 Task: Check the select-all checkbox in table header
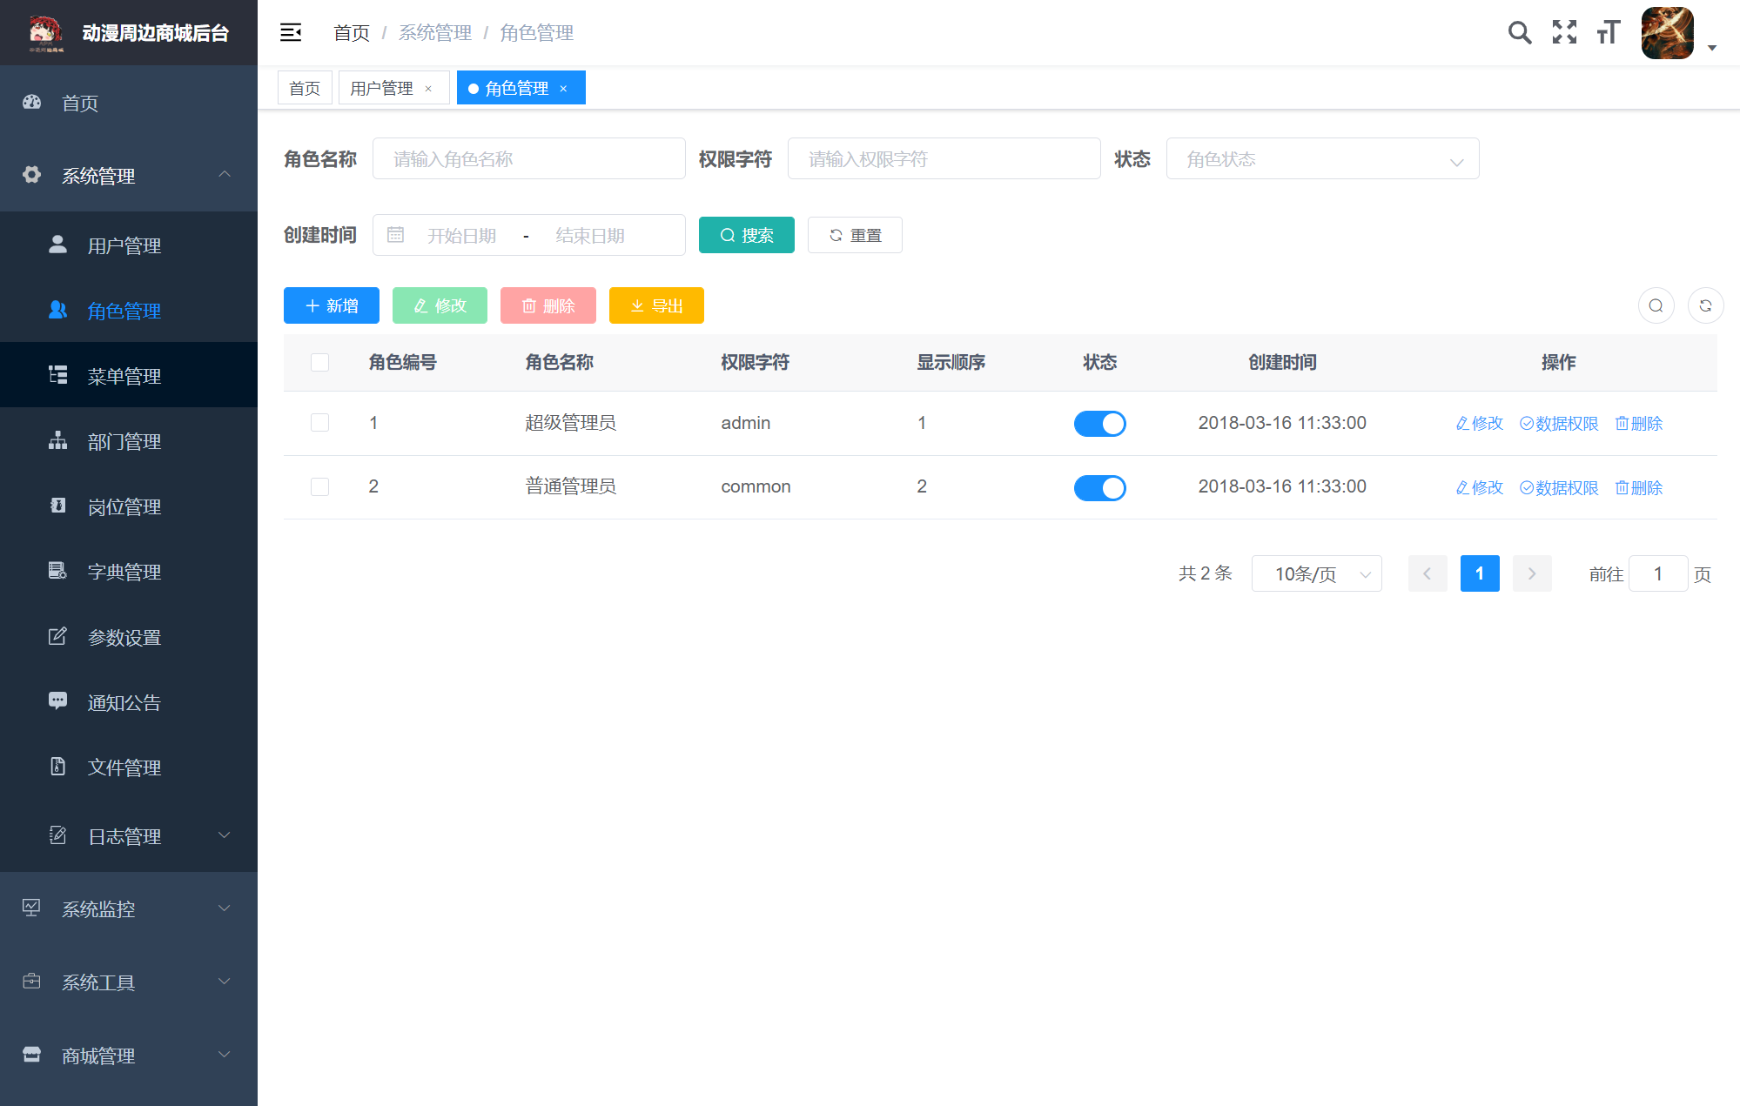click(319, 362)
